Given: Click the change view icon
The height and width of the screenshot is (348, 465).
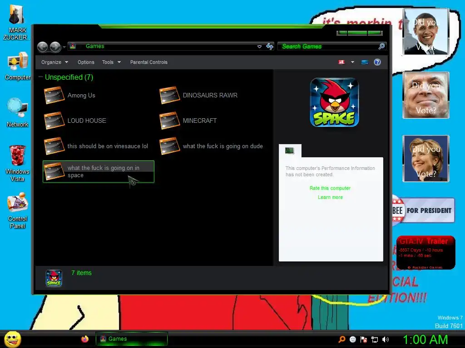Looking at the screenshot, I should coord(341,62).
